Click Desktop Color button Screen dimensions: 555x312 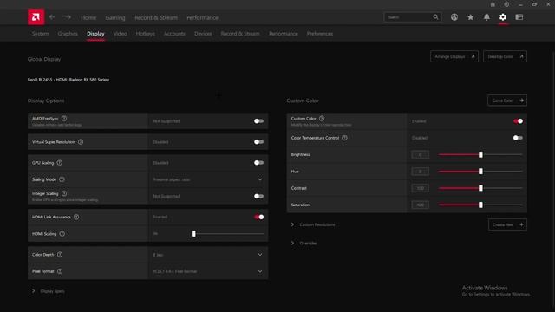click(505, 56)
